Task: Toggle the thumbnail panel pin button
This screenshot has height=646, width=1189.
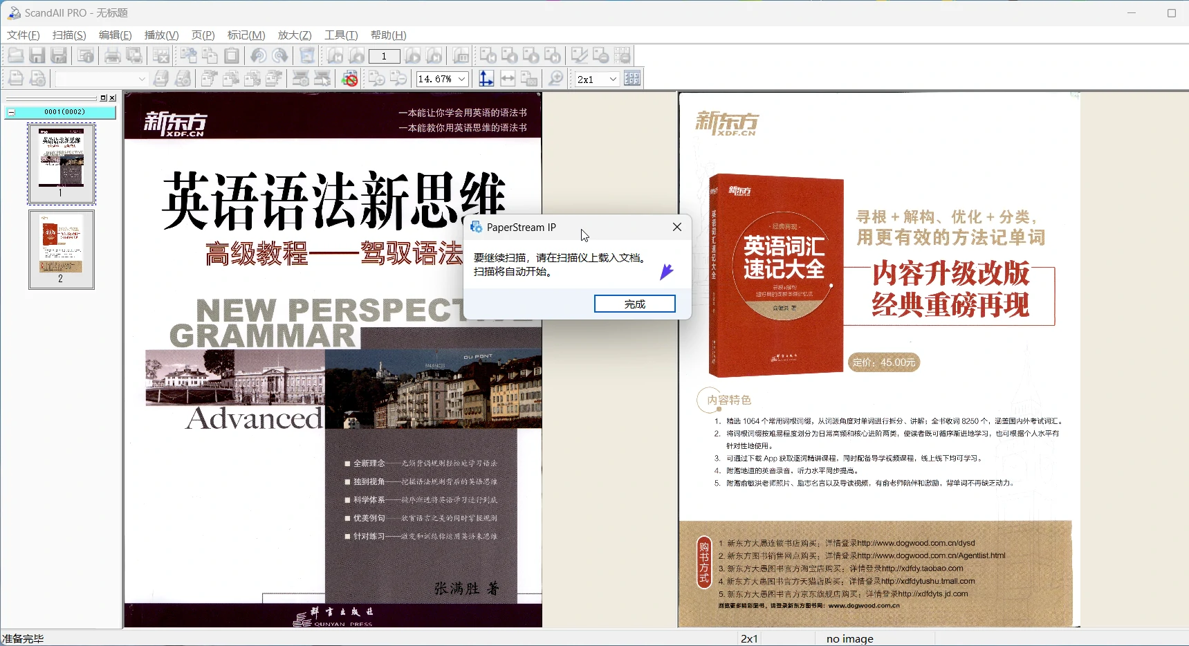Action: (x=104, y=98)
